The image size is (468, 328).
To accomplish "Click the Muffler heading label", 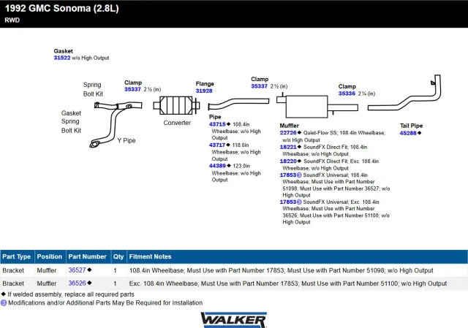I will click(290, 126).
